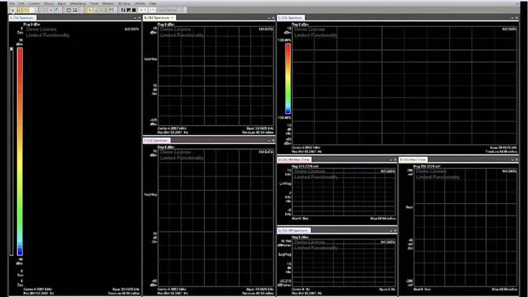Open the Help menu
Screen dimensions: 528x297
pyautogui.click(x=152, y=3)
